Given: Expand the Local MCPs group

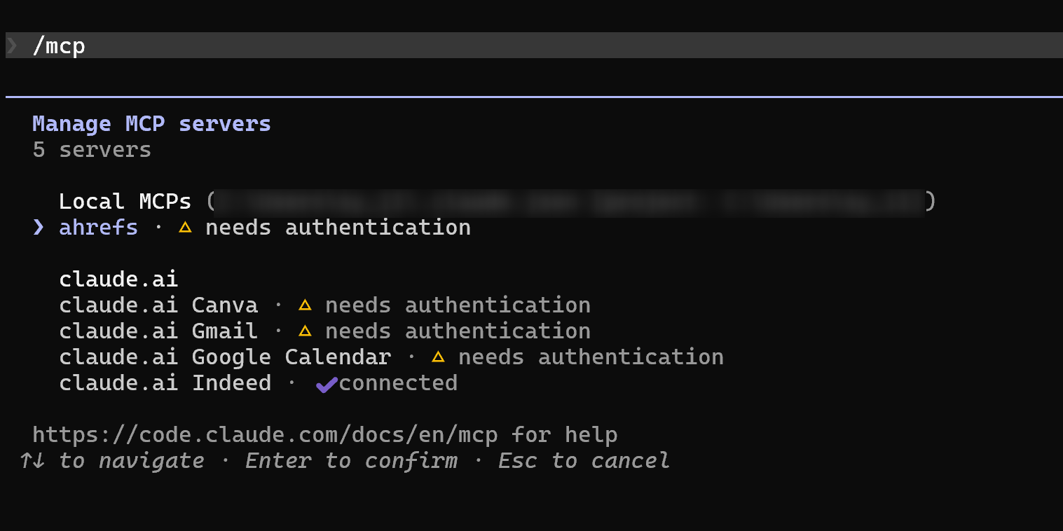Looking at the screenshot, I should coord(125,201).
